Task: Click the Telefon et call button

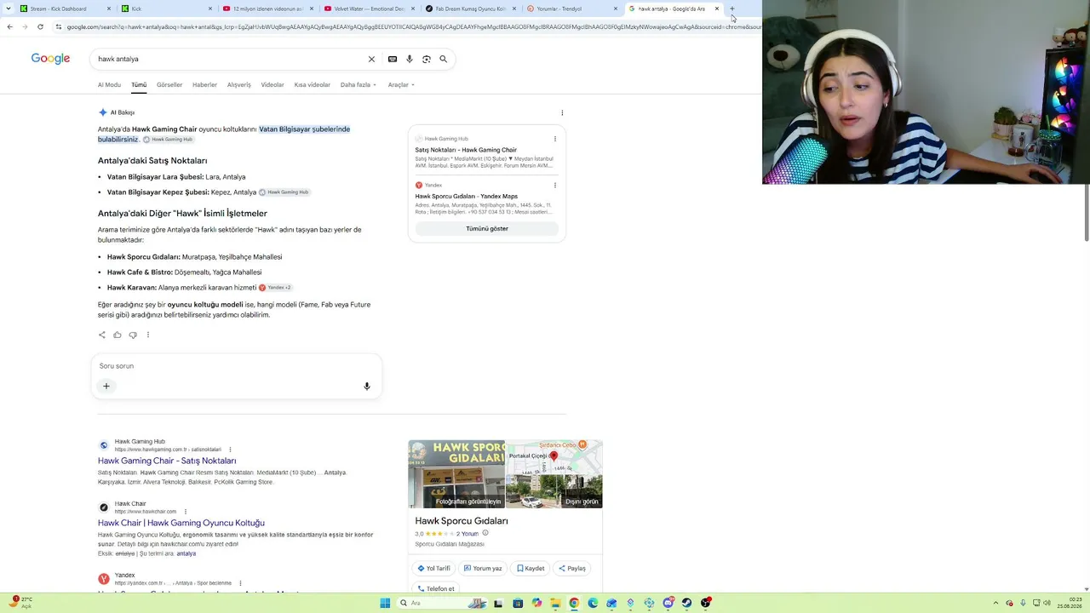Action: 436,588
